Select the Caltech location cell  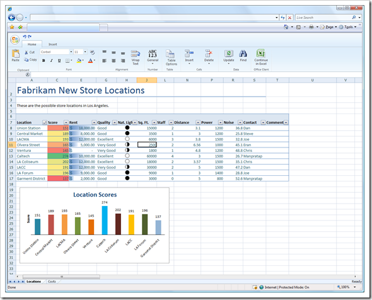click(x=32, y=156)
